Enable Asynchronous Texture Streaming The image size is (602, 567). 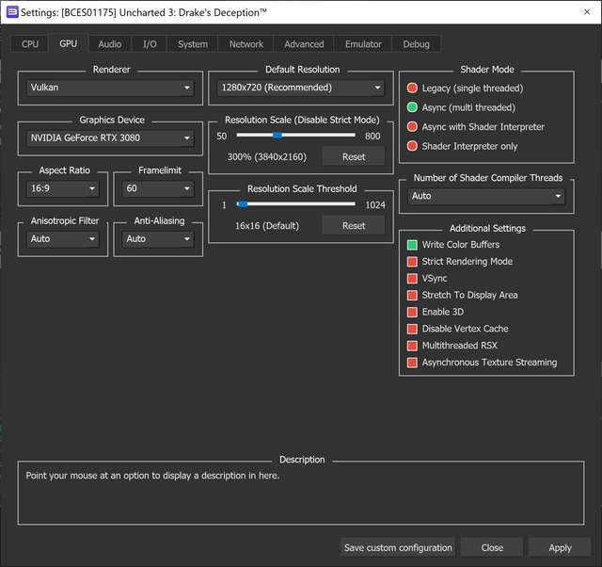pos(482,363)
